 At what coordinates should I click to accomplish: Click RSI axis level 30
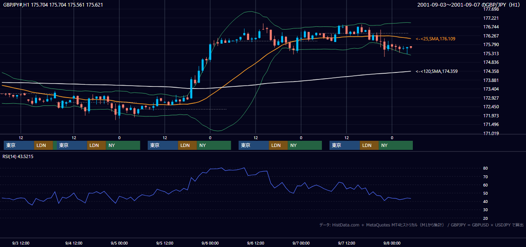pos(486,210)
